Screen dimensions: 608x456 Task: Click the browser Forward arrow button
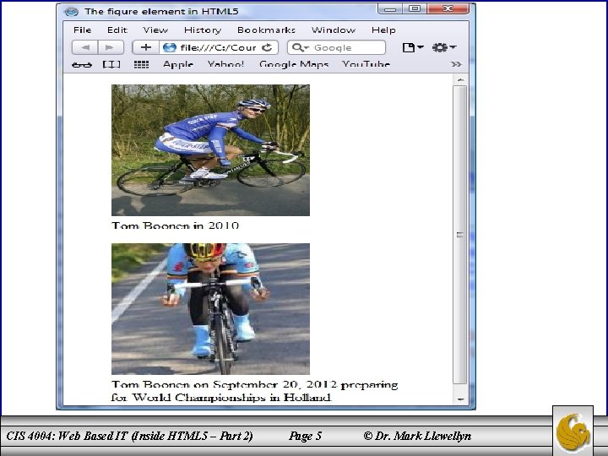point(110,47)
